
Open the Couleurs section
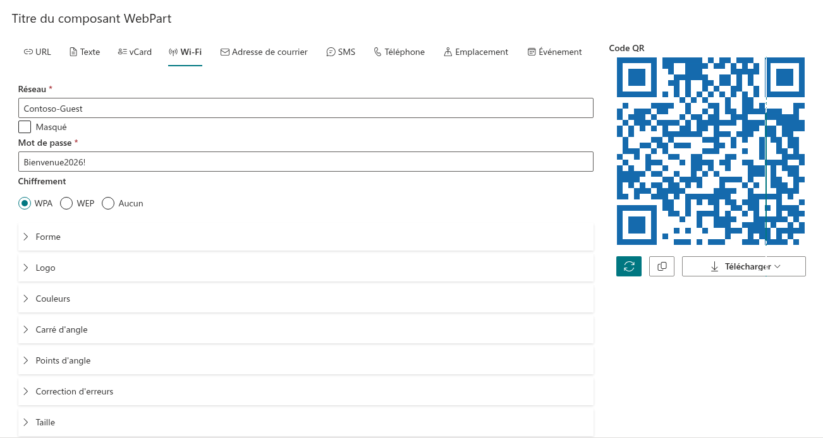(306, 299)
